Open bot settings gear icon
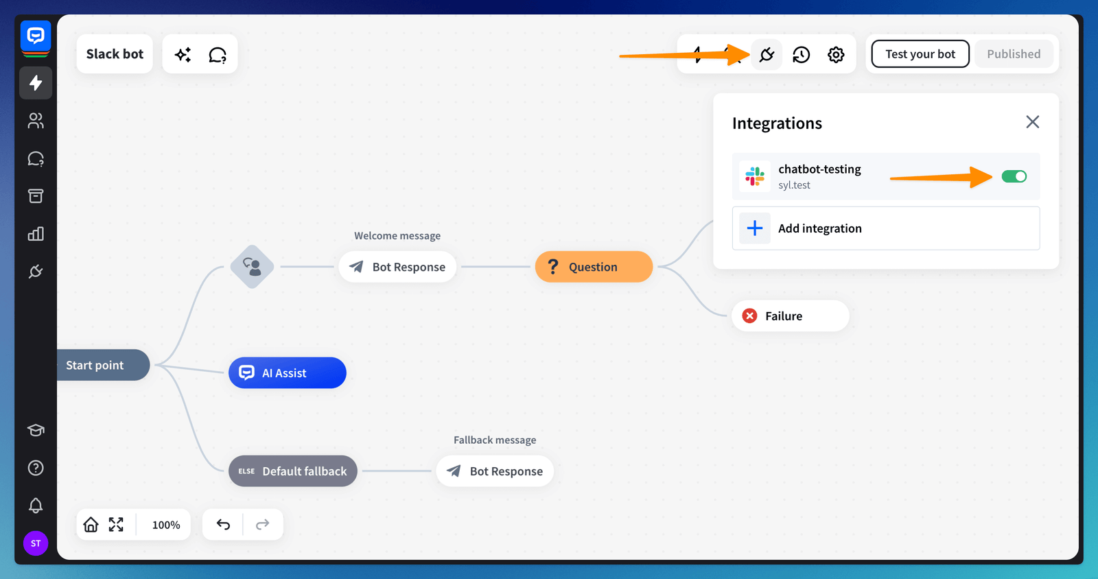Image resolution: width=1098 pixels, height=579 pixels. click(835, 54)
